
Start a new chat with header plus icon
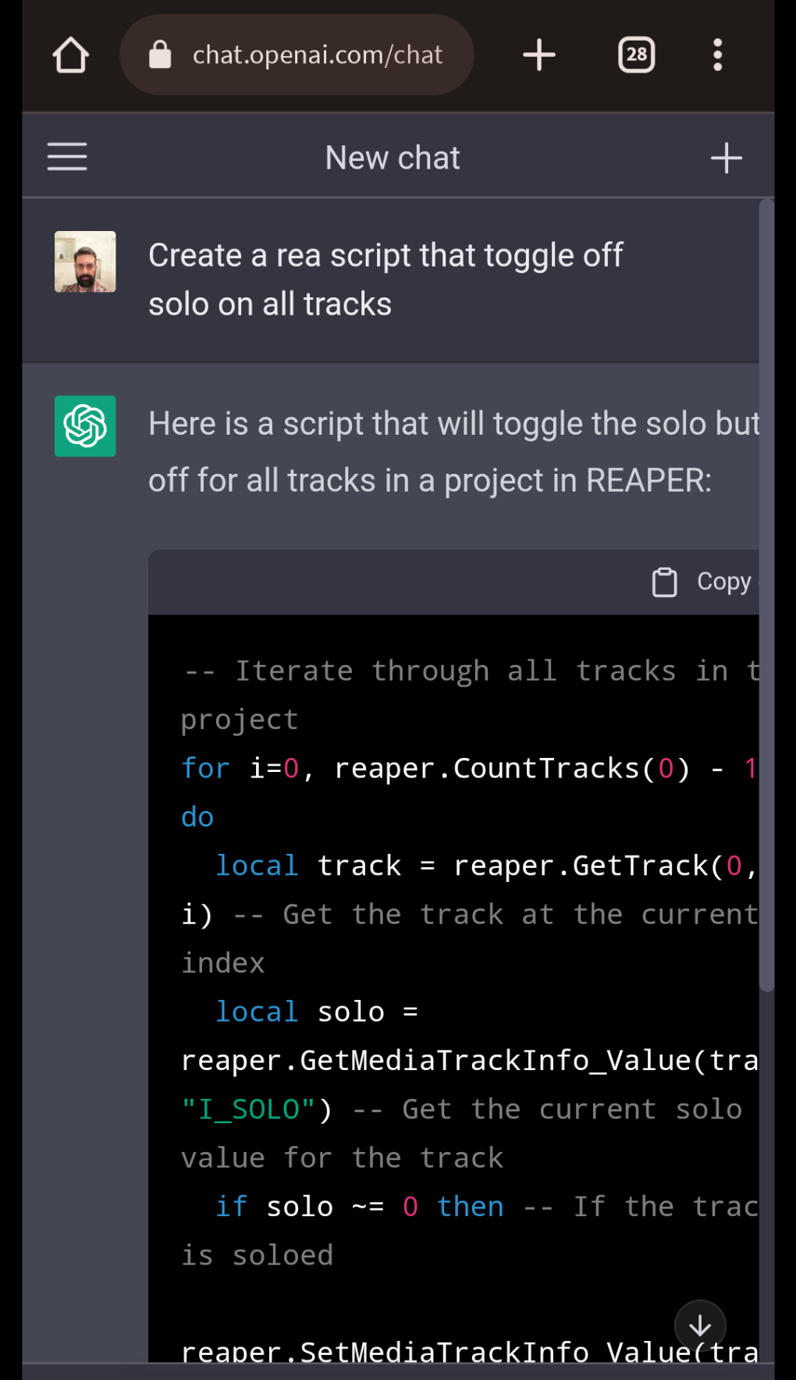pyautogui.click(x=726, y=158)
